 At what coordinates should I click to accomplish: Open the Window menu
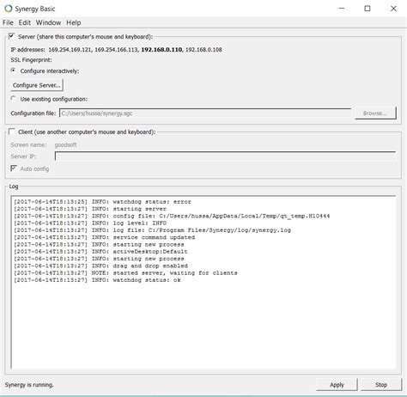coord(48,22)
